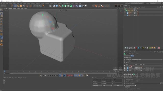Click the Volume Builder toolbar icon
163x91 pixels.
pos(71,6)
